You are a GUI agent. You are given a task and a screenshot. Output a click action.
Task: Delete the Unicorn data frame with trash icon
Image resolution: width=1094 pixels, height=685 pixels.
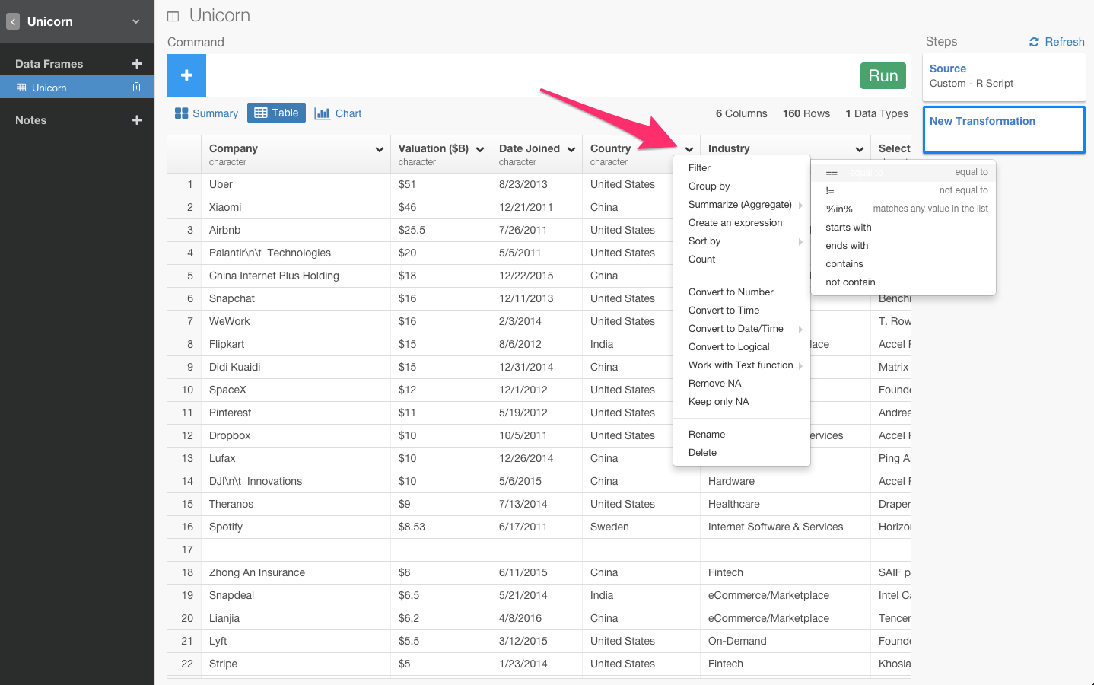137,88
